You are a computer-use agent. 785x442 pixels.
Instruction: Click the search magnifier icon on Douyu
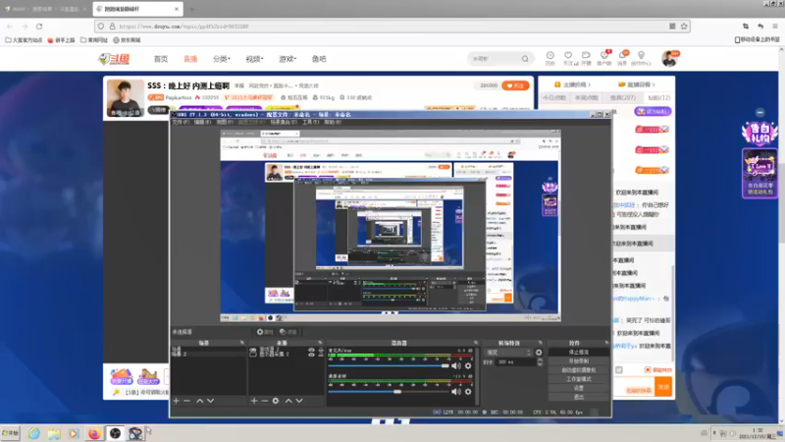pyautogui.click(x=525, y=59)
